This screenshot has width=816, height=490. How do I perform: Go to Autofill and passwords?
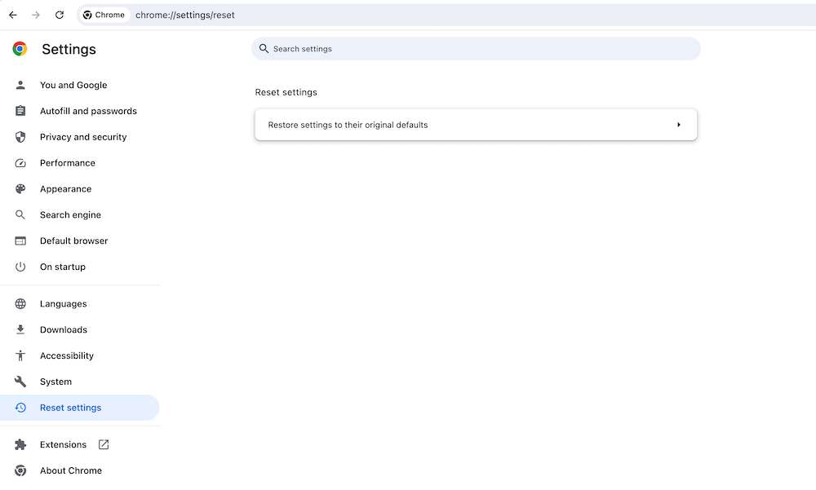(x=88, y=111)
